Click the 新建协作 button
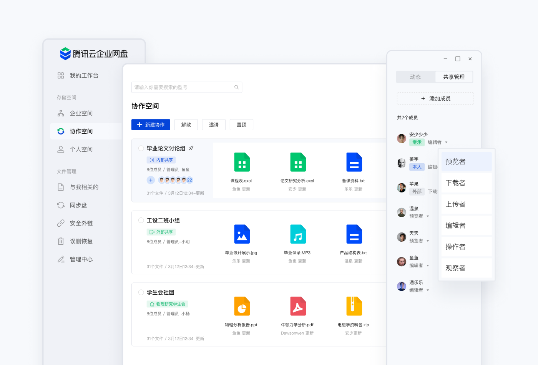538x365 pixels. [151, 124]
